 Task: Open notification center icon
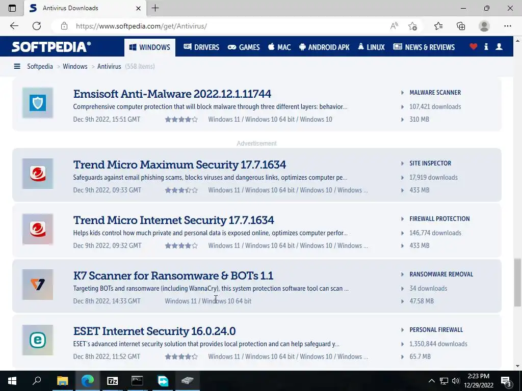pos(506,381)
